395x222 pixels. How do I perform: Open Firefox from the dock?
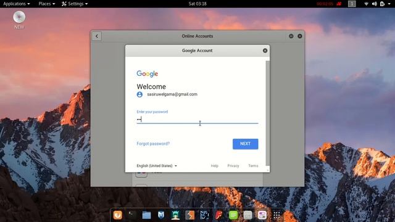pyautogui.click(x=118, y=215)
